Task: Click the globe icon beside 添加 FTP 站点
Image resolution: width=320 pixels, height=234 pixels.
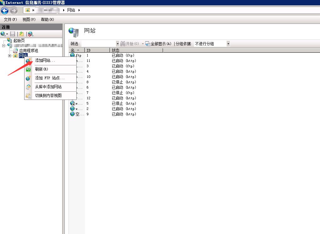Action: 28,78
